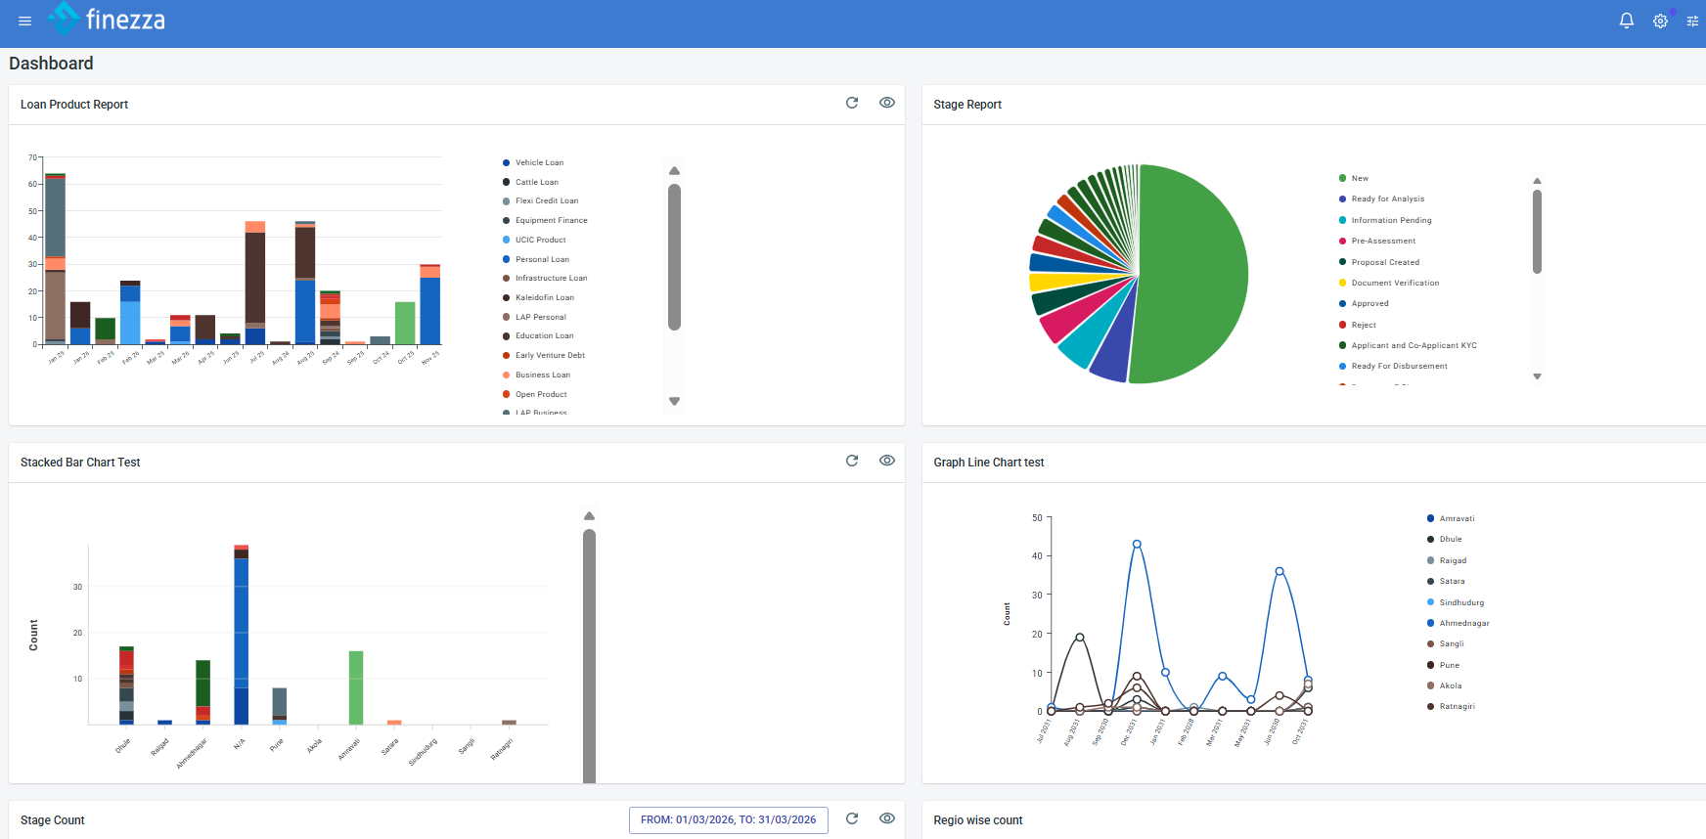The width and height of the screenshot is (1706, 839).
Task: Toggle Equipment Finance legend entry
Action: pos(545,221)
